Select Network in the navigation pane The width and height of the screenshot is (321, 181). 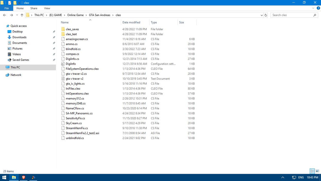click(x=16, y=75)
